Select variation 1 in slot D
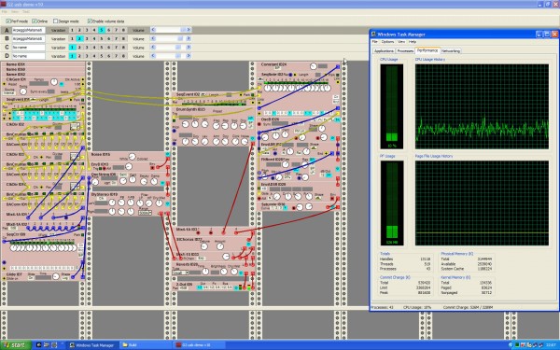Viewport: 560px width, 350px height. pyautogui.click(x=72, y=56)
